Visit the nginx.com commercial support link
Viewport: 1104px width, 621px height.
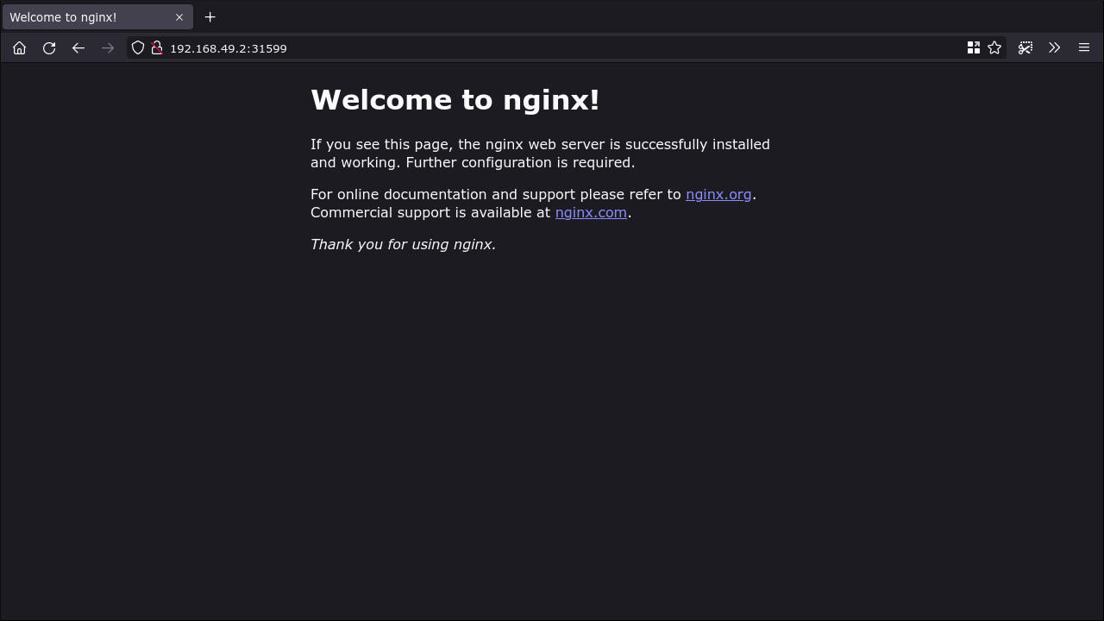point(591,213)
